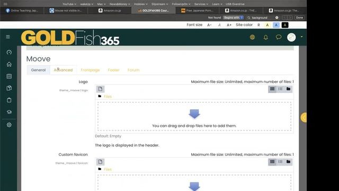339x191 pixels.
Task: Switch to 'Mouse not visible in...' browser tab
Action: click(x=66, y=11)
